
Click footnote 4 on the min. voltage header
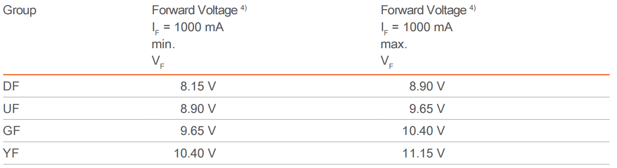point(244,7)
